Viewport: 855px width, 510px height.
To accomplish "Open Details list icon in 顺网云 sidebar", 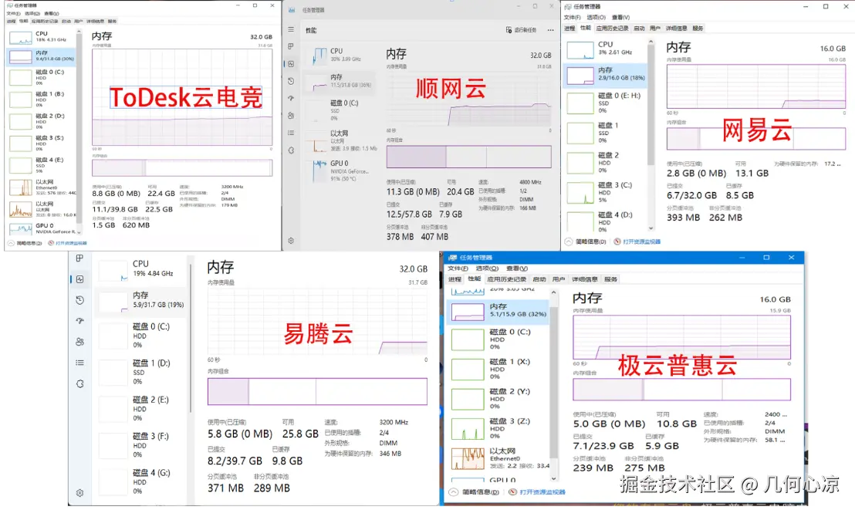I will click(x=291, y=133).
